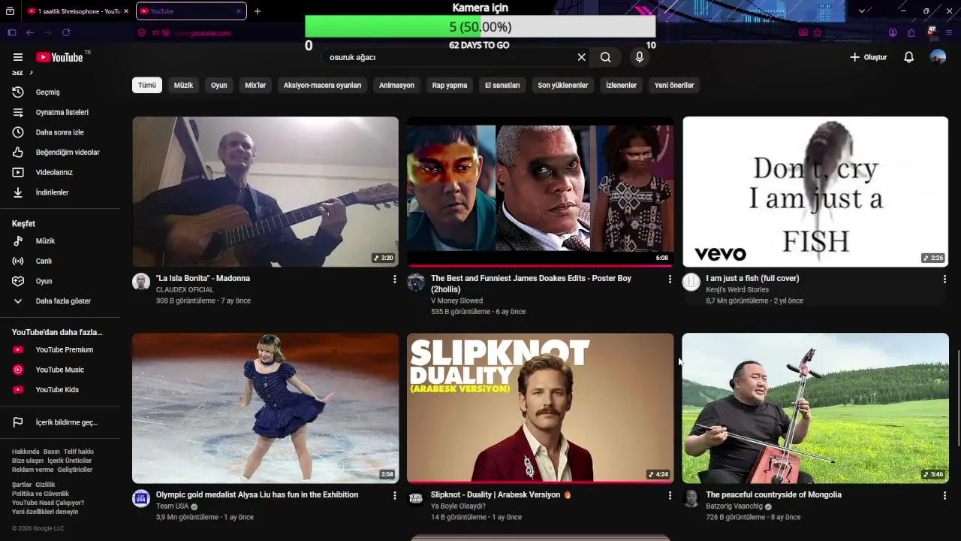Viewport: 961px width, 541px height.
Task: Open Canlı under Keşfet
Action: point(60,261)
